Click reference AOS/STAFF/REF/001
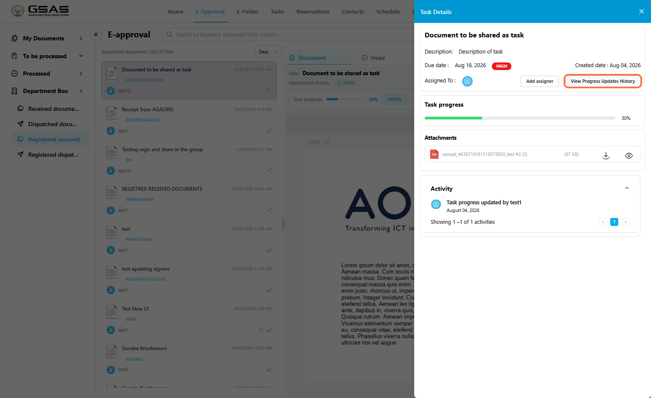 pos(145,80)
